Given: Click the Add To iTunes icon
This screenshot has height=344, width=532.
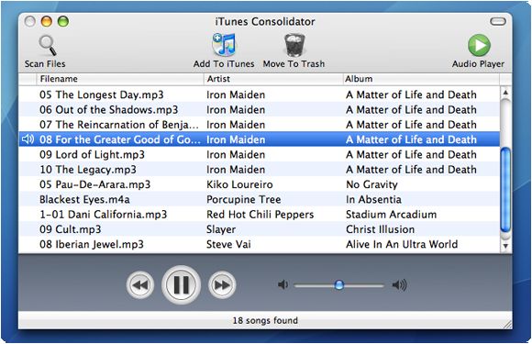Looking at the screenshot, I should pyautogui.click(x=224, y=44).
